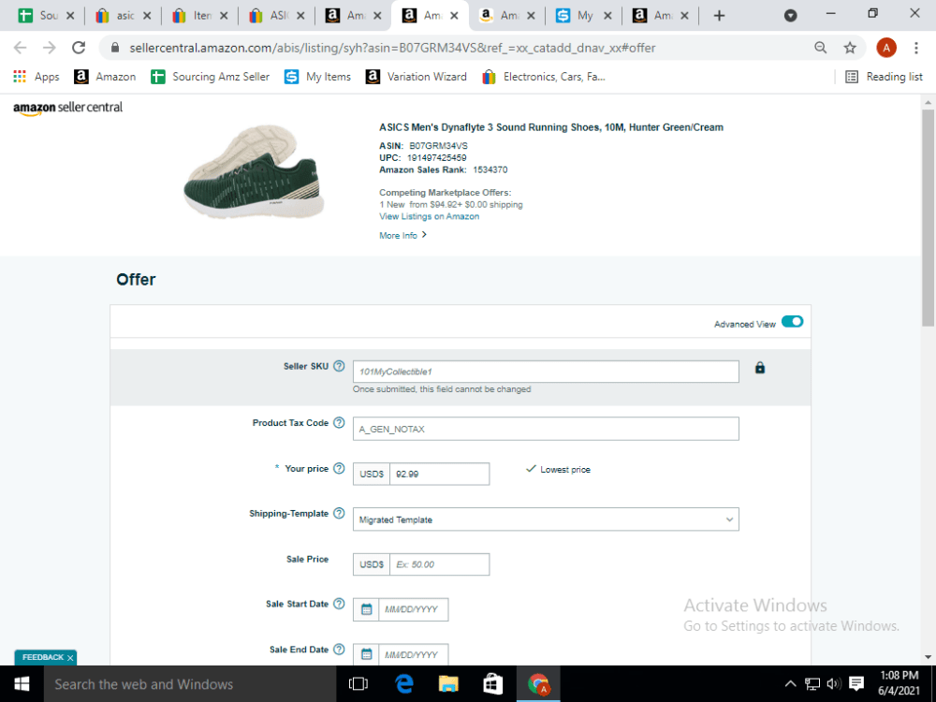
Task: Click Amazon Seller Central logo
Action: (x=68, y=108)
